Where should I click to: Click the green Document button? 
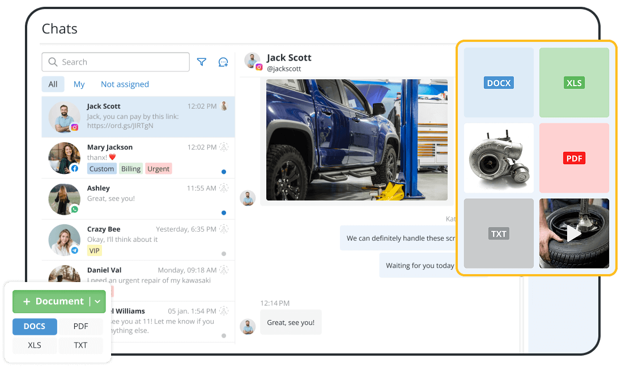click(x=54, y=301)
